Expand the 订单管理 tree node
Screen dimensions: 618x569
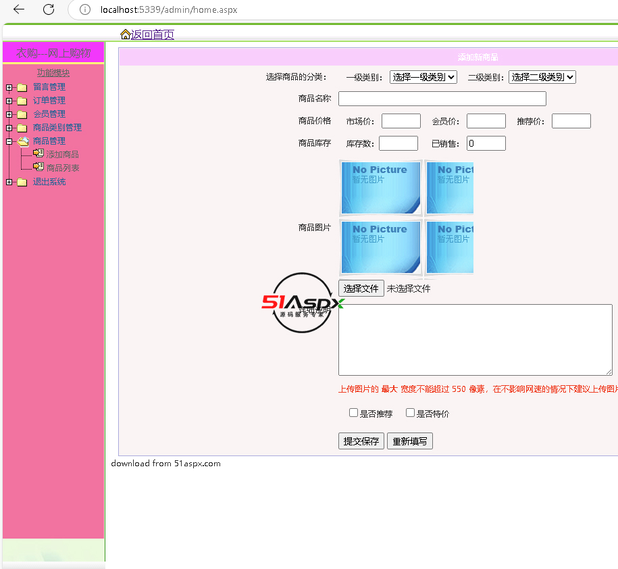[x=9, y=101]
